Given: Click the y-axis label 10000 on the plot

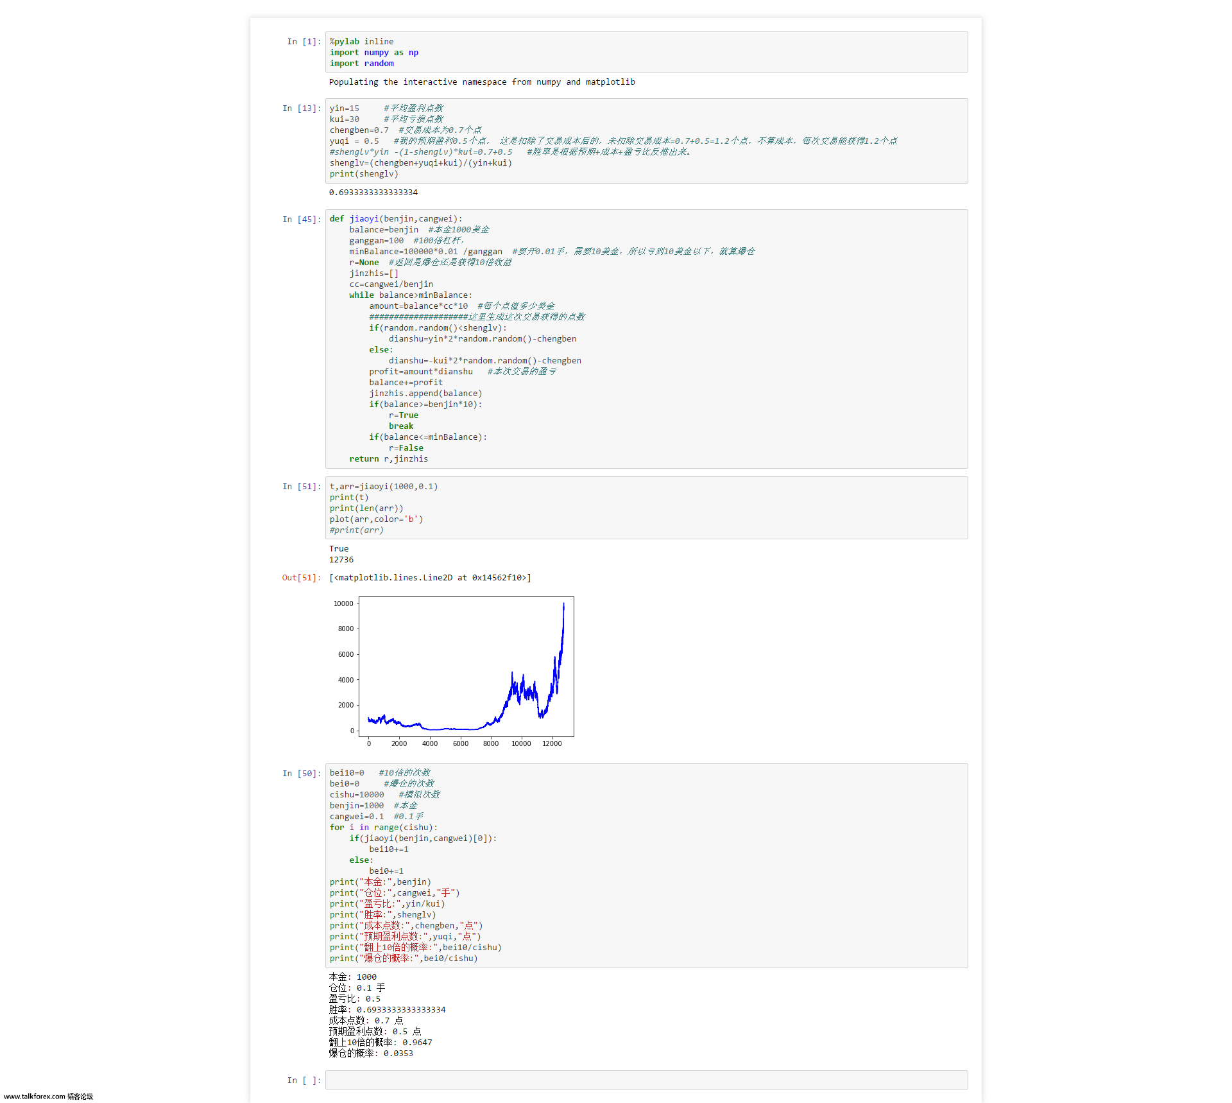Looking at the screenshot, I should (343, 604).
